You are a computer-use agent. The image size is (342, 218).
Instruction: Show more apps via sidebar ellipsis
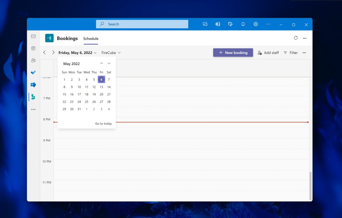click(x=33, y=109)
